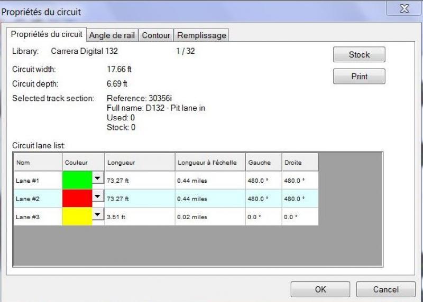This screenshot has height=302, width=423.
Task: Switch to the Angle de rail tab
Action: pos(113,35)
